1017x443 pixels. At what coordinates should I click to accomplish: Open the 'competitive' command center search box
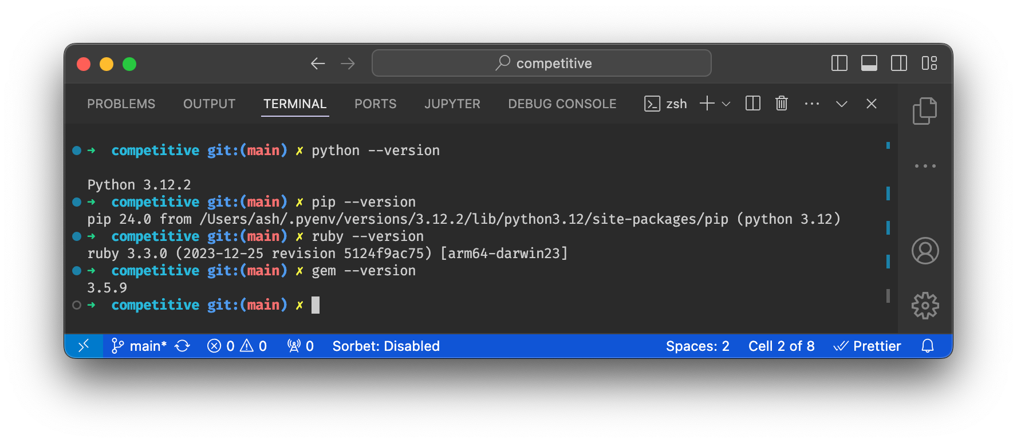coord(541,63)
